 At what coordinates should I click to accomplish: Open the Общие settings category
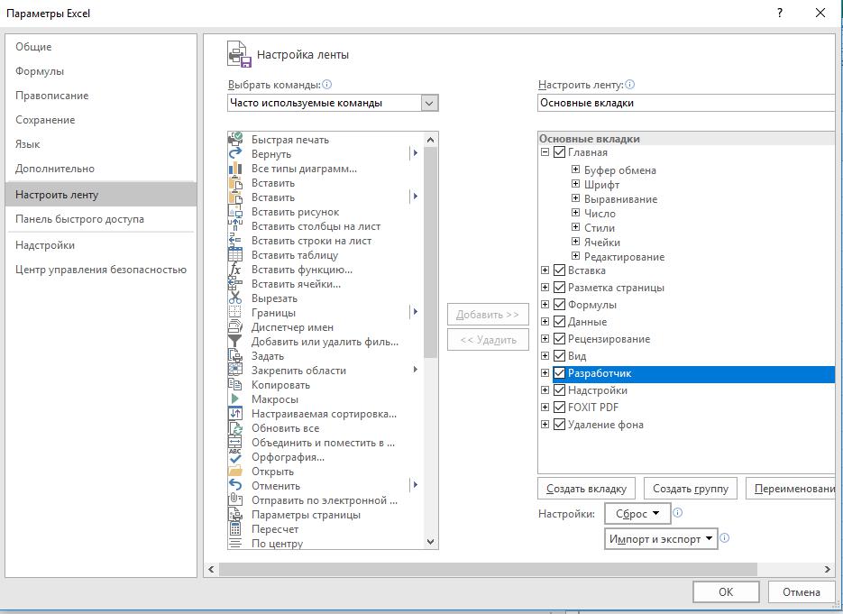[x=101, y=47]
